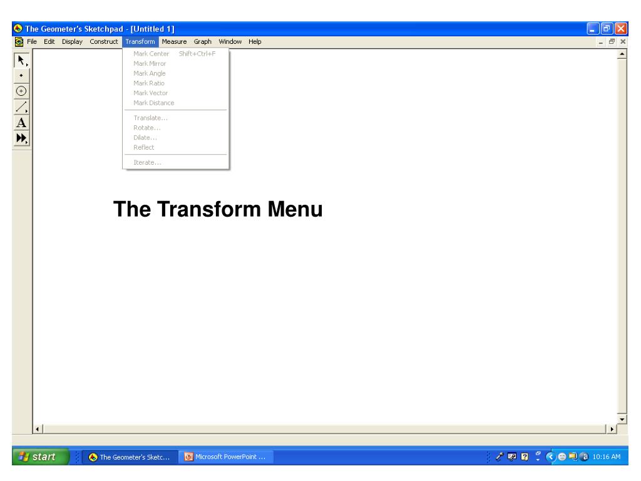Viewport: 641px width, 481px height.
Task: Open the Help menu
Action: click(x=255, y=42)
